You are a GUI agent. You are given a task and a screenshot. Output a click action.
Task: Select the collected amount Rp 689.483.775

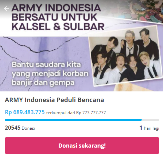tap(25, 112)
